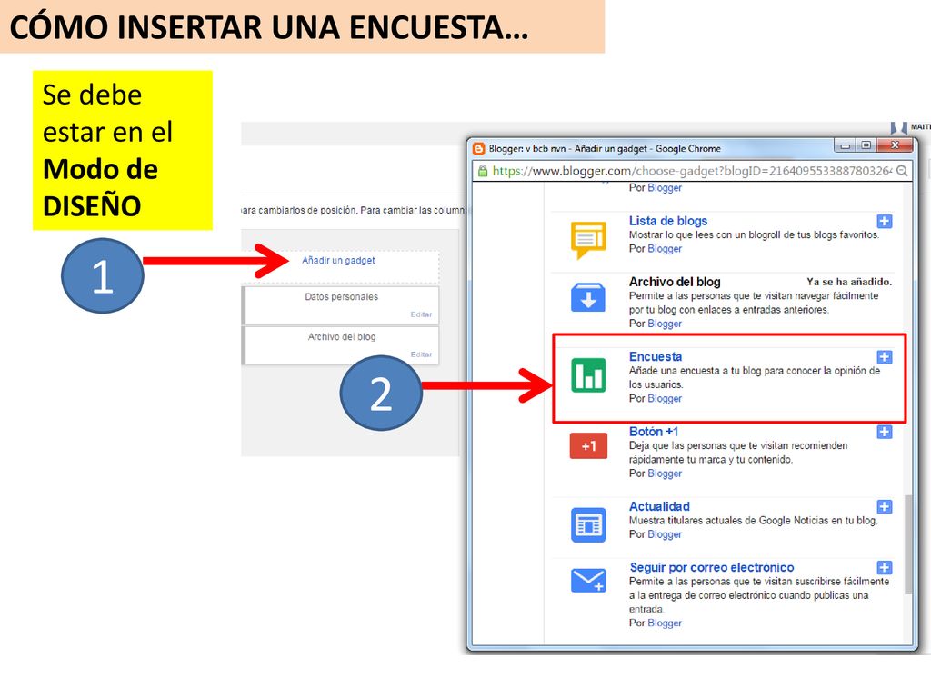Click Editar on the Archivo del blog gadget
The image size is (931, 698).
point(421,354)
